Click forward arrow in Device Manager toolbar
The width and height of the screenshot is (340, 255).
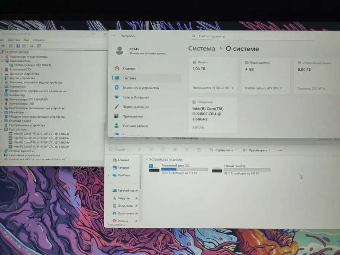(3, 46)
